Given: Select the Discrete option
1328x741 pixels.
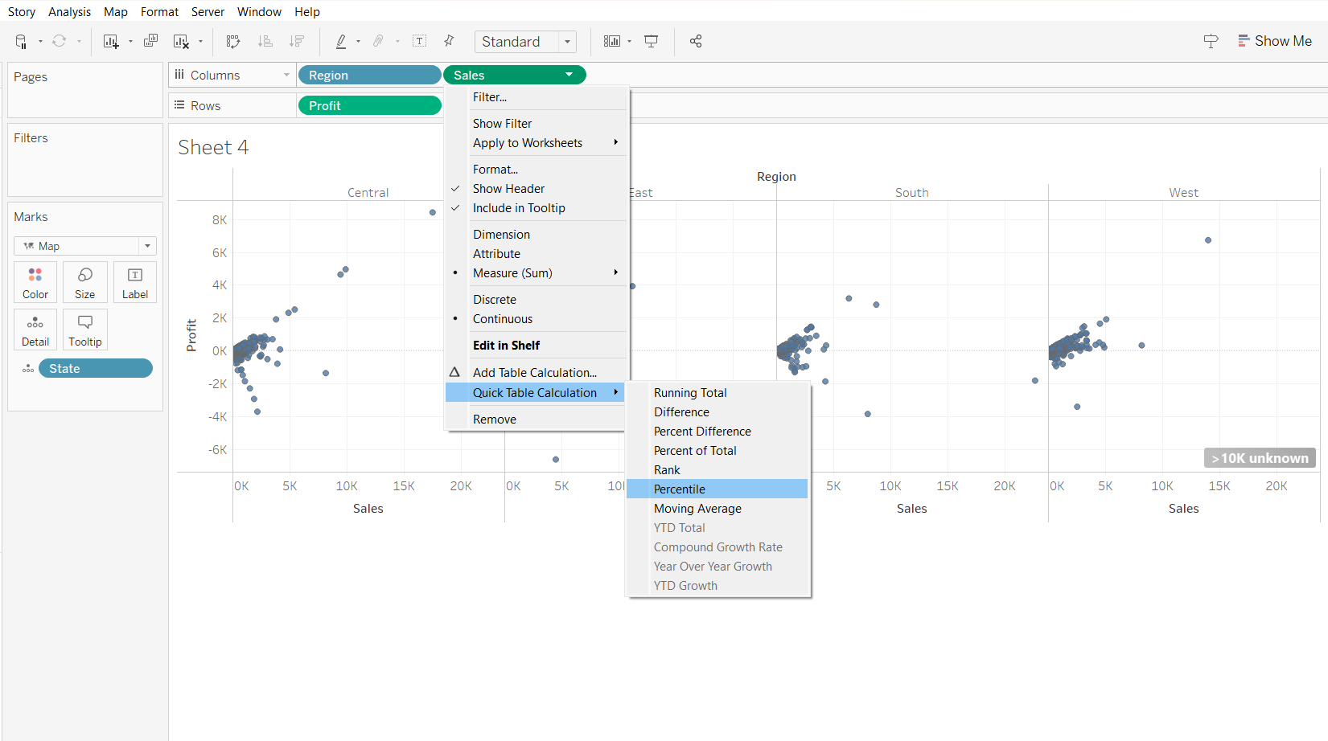Looking at the screenshot, I should (495, 300).
